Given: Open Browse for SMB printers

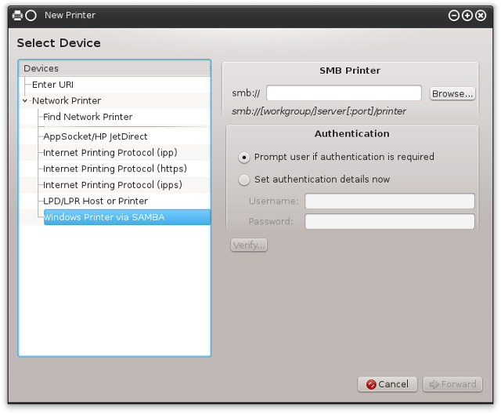Looking at the screenshot, I should pos(452,94).
